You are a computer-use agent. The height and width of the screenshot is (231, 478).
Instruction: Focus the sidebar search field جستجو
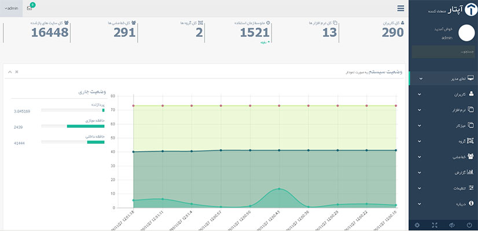(443, 52)
